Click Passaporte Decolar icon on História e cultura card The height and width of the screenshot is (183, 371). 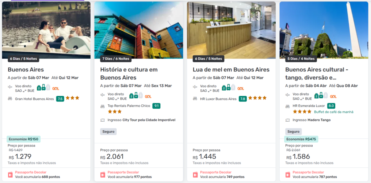pos(103,175)
